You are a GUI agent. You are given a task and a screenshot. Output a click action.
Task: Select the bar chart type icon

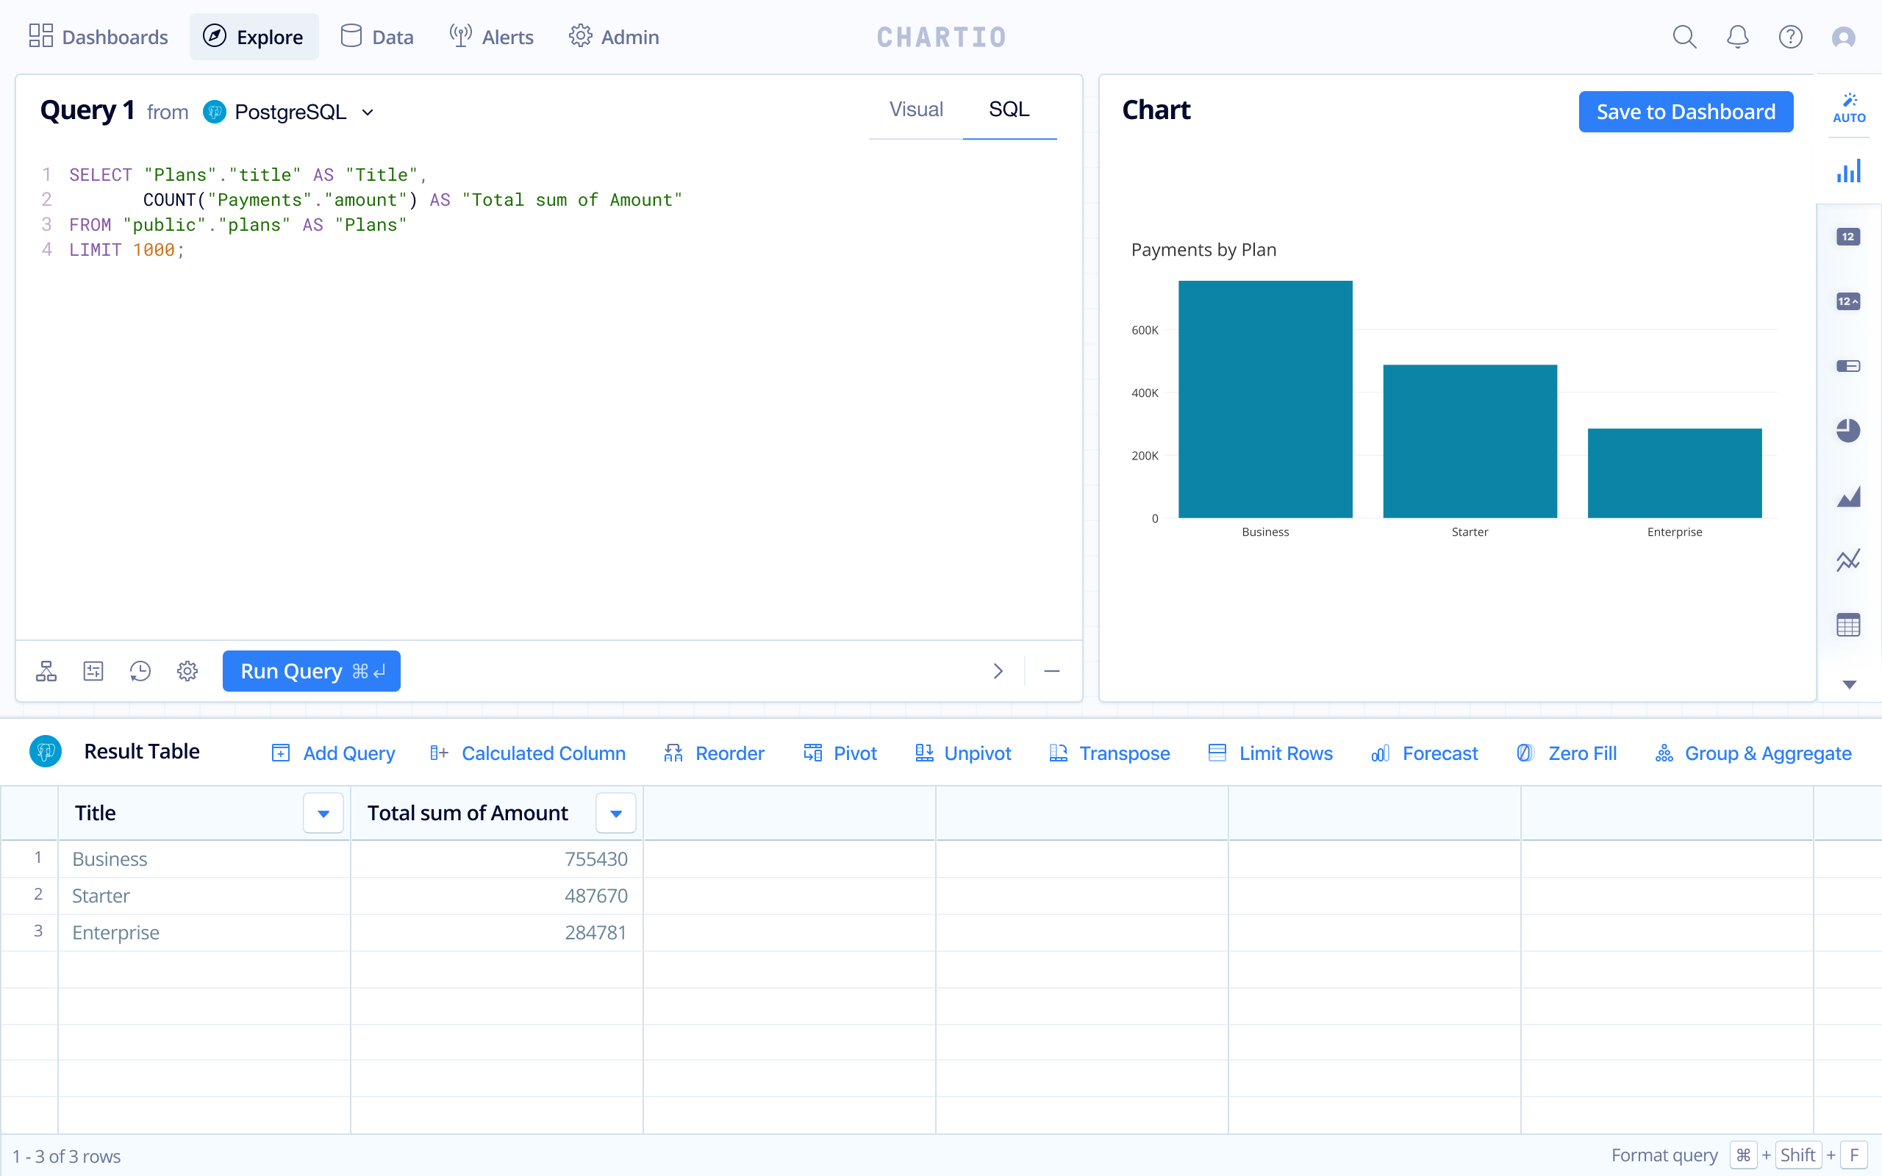pos(1849,171)
